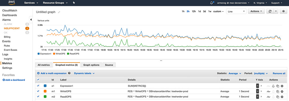Screen dimensions: 289x101
Task: Uncheck the WriteIOPS row checkbox
Action: [x=38, y=91]
